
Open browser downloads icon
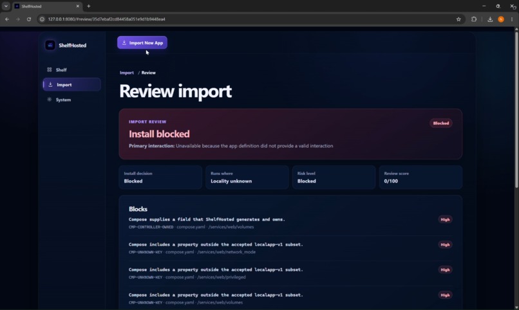coord(490,19)
